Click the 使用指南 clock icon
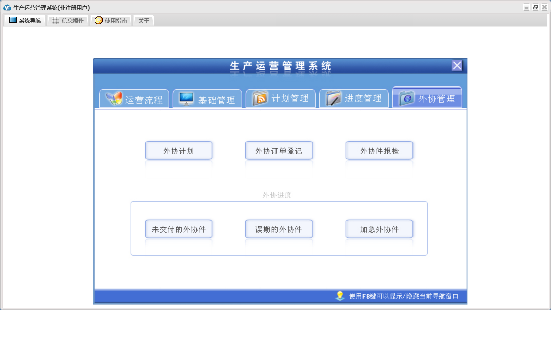The width and height of the screenshot is (551, 359). pos(99,20)
